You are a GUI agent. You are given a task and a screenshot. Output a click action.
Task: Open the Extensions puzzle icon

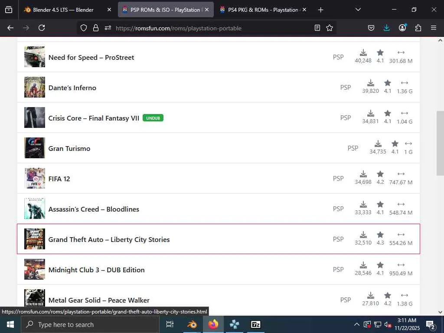coord(418,28)
